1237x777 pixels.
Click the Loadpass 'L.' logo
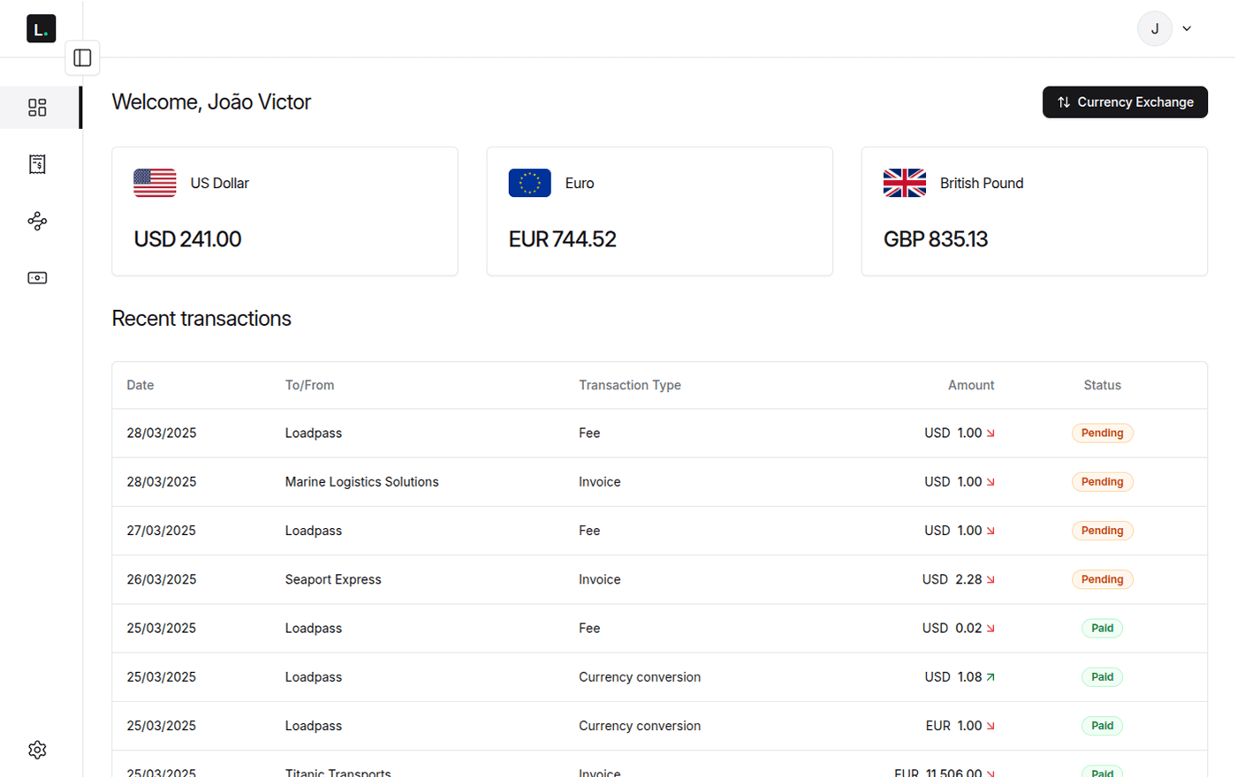point(41,28)
